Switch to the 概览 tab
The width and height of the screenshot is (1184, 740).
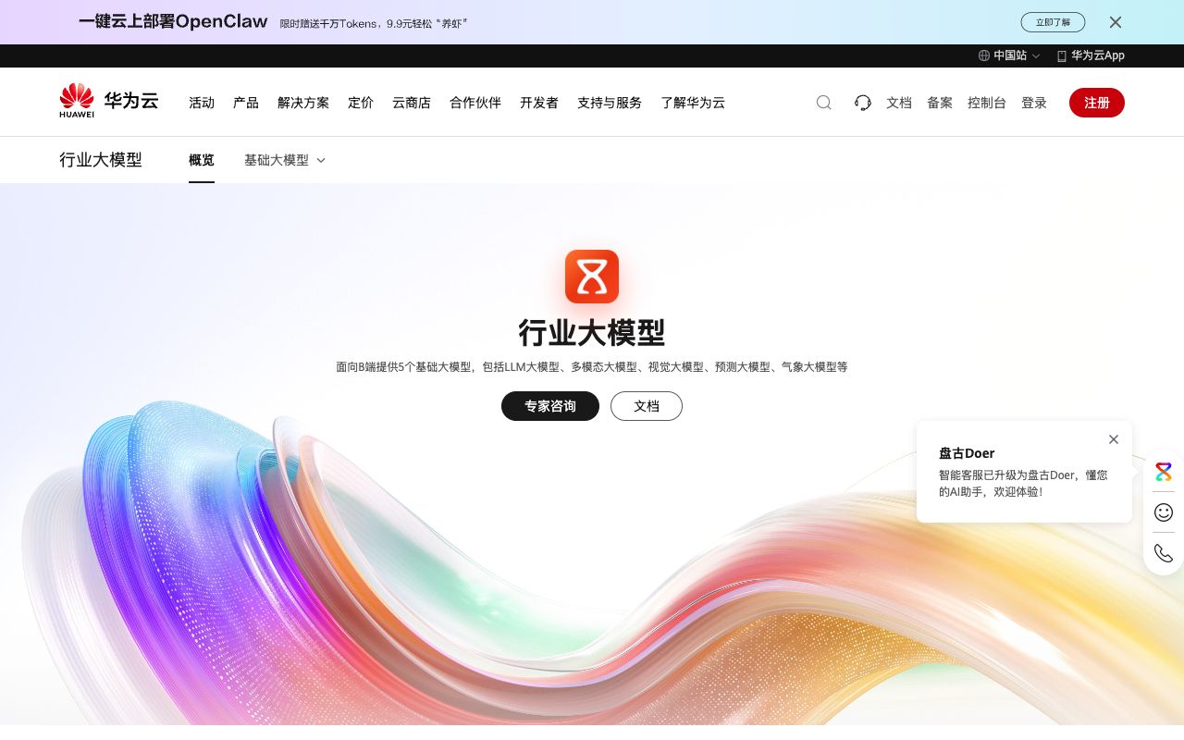(201, 160)
